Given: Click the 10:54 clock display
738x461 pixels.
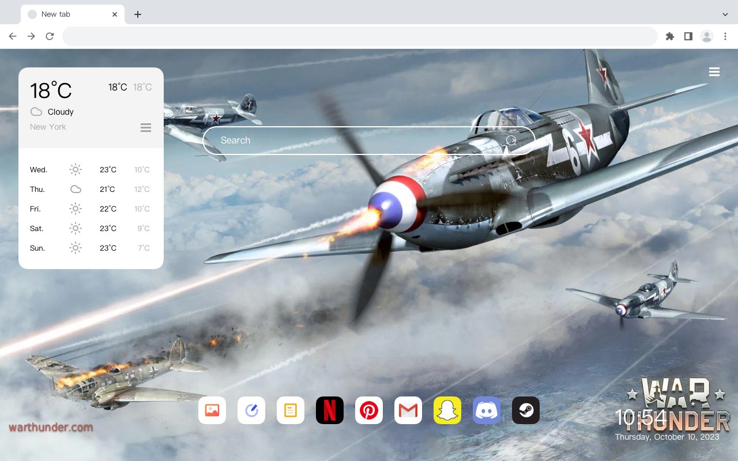Looking at the screenshot, I should [x=641, y=417].
